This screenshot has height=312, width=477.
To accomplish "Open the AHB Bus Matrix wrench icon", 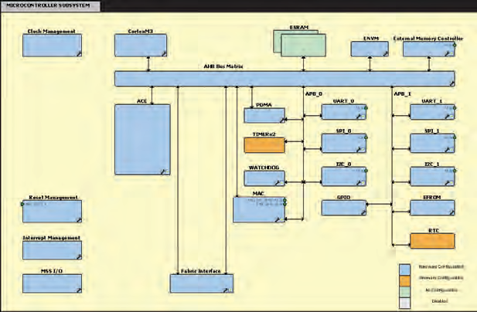I will [451, 83].
